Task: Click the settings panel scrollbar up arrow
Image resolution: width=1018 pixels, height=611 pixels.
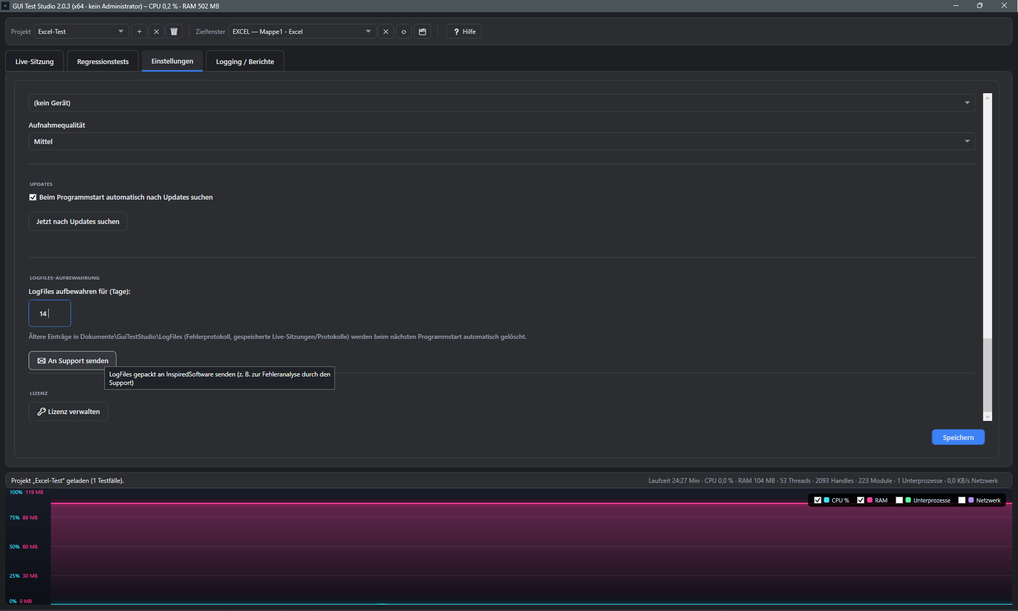Action: 987,98
